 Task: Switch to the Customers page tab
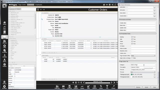click(30, 5)
